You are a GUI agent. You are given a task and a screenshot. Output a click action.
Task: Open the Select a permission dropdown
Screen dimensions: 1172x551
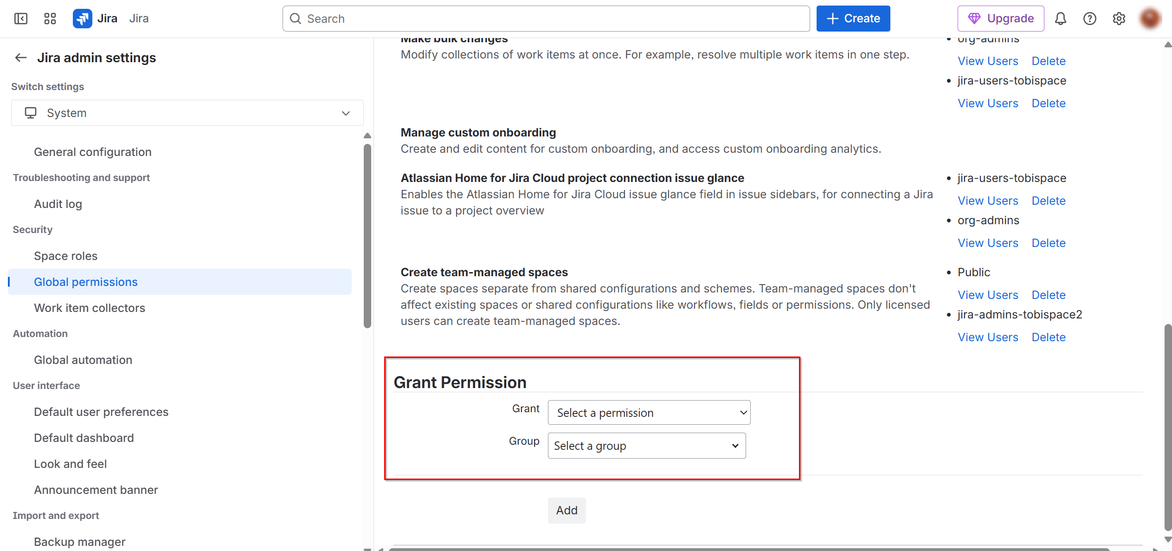(x=649, y=413)
